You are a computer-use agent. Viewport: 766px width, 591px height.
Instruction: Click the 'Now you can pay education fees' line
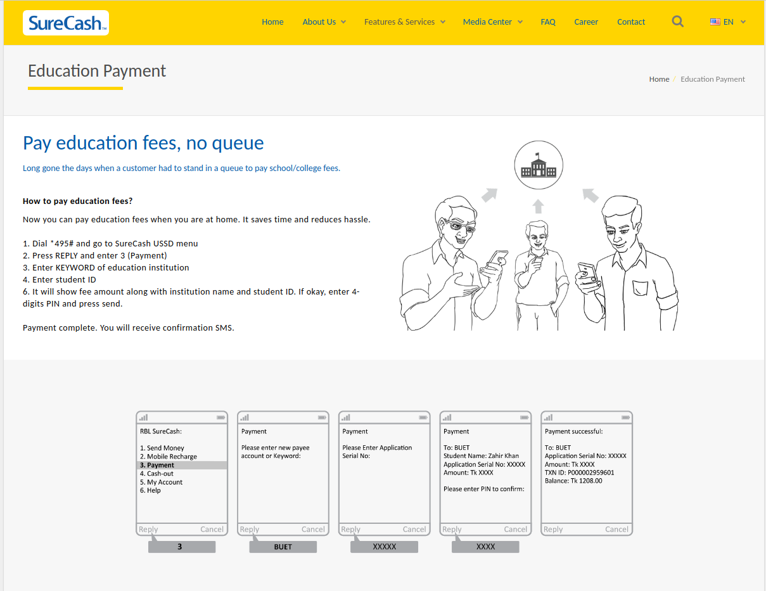click(196, 220)
